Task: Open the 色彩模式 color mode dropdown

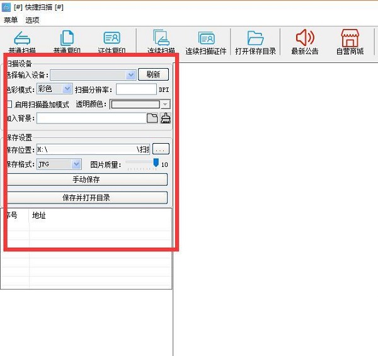Action: [x=67, y=89]
